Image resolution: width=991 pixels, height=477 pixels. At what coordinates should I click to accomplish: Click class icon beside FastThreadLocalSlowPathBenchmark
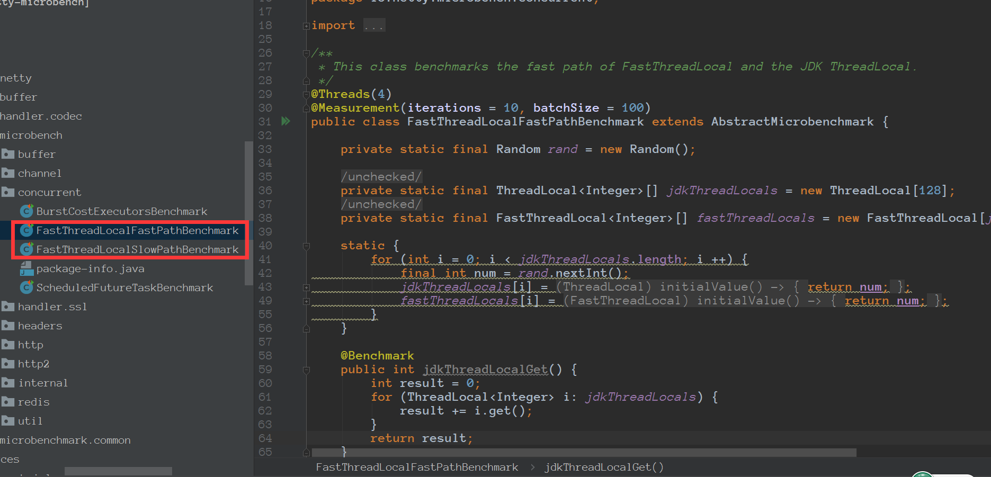click(x=26, y=249)
